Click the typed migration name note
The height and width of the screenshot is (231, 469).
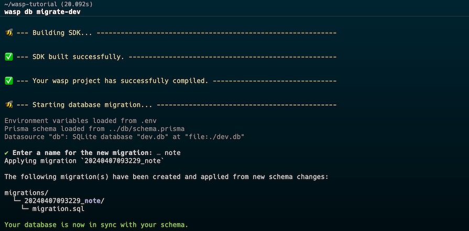click(x=172, y=153)
